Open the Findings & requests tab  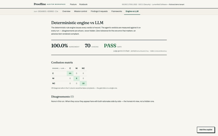pos(99,11)
